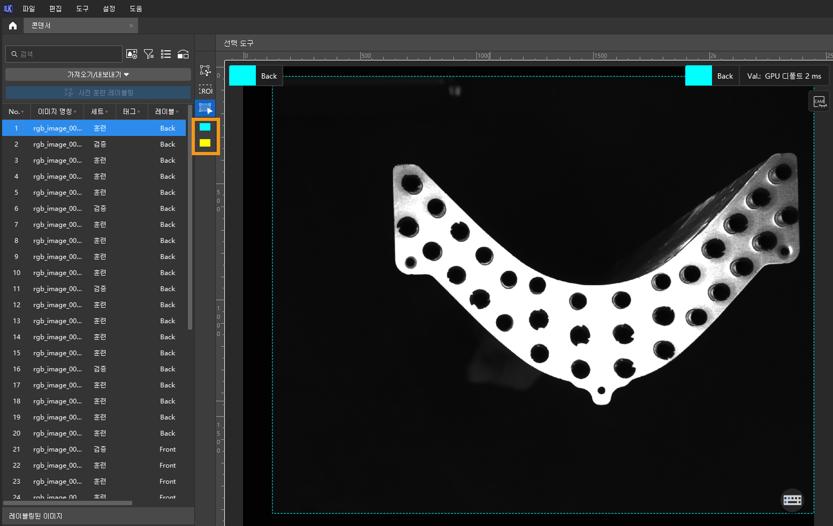Click the keyboard shortcuts icon
Screen dimensions: 833x526
792,500
